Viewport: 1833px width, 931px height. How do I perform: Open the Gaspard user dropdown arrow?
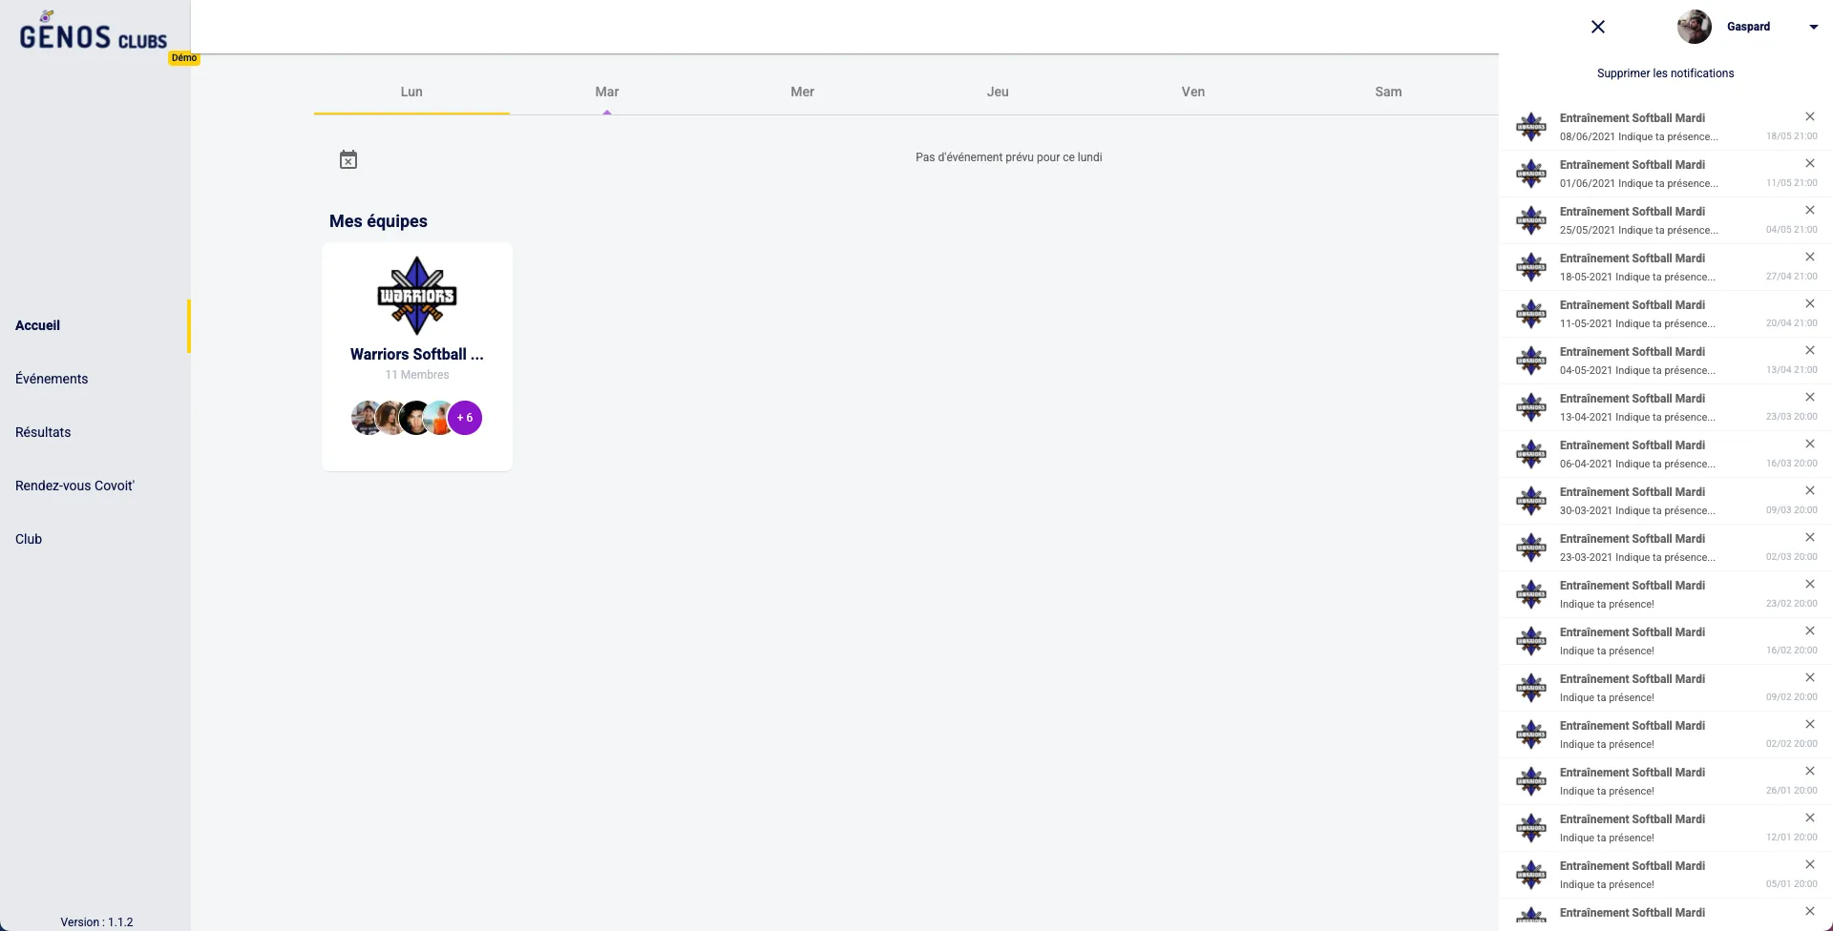pyautogui.click(x=1813, y=27)
